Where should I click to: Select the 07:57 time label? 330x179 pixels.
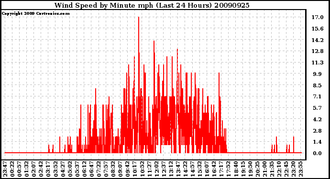[x=106, y=169]
